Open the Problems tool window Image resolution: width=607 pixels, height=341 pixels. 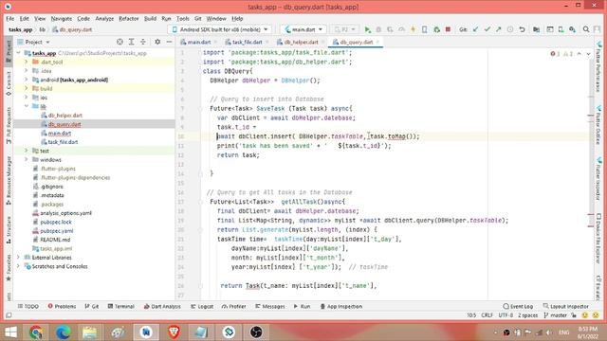click(62, 306)
